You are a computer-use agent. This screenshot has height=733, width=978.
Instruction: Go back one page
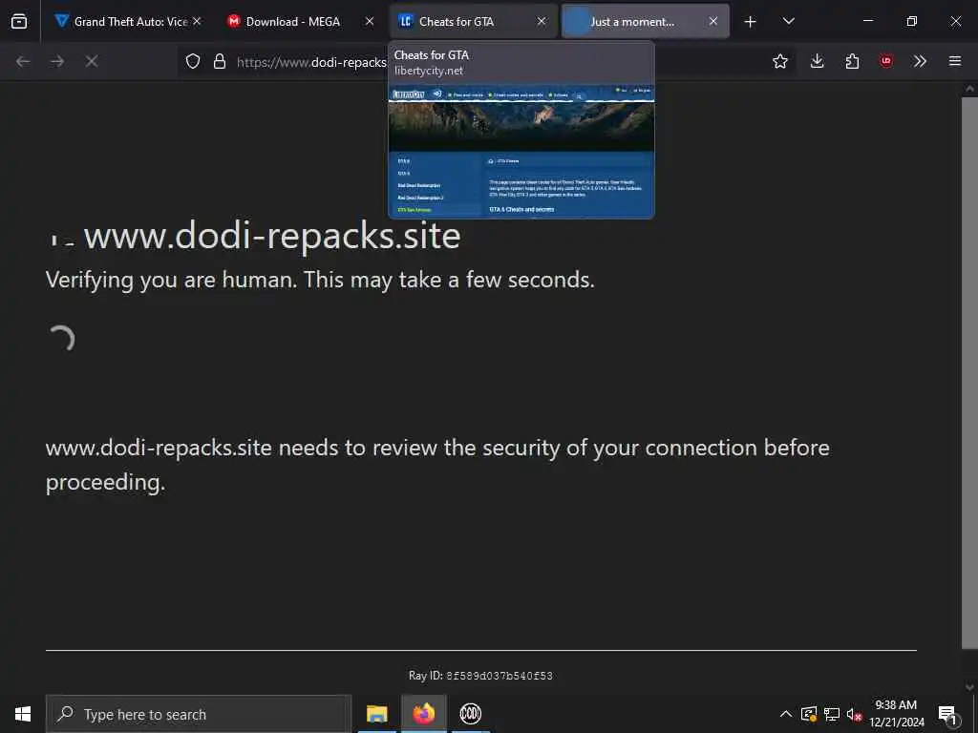(x=23, y=61)
